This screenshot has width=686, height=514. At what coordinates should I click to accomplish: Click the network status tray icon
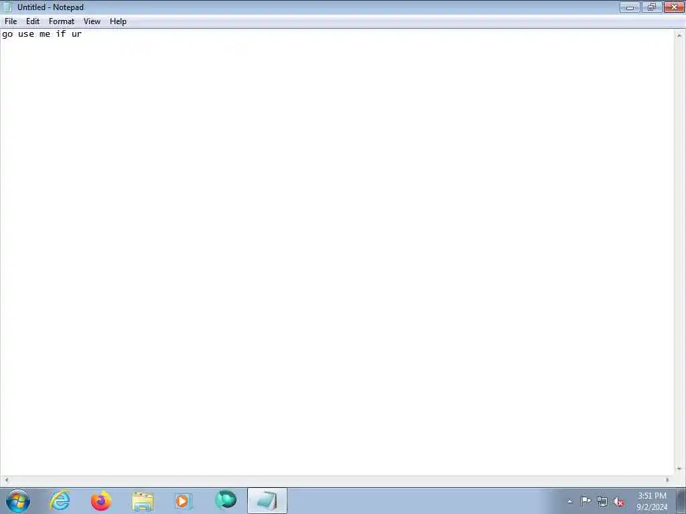tap(602, 502)
